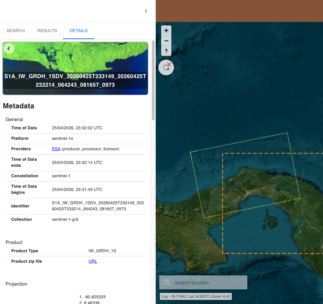Switch to the SEARCH tab

click(16, 31)
